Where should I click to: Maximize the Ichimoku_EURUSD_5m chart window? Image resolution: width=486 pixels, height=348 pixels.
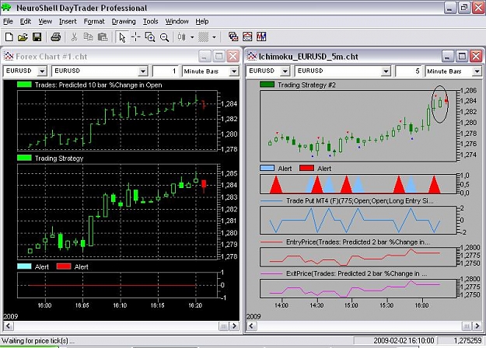click(x=462, y=57)
